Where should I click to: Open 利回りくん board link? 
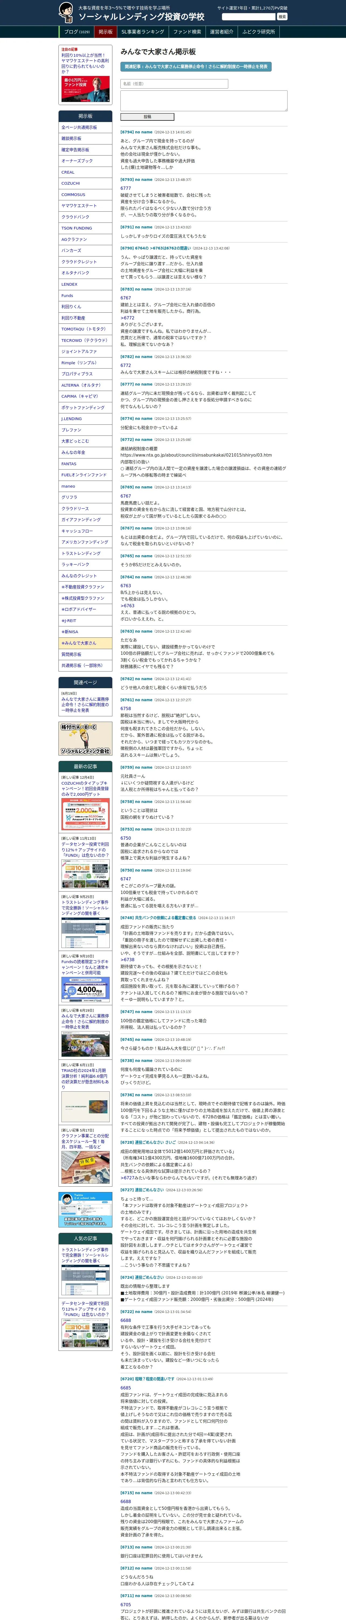coord(85,307)
